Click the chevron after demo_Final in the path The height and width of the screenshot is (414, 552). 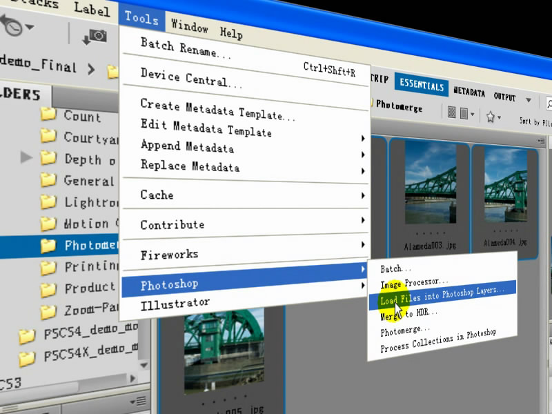[x=91, y=69]
